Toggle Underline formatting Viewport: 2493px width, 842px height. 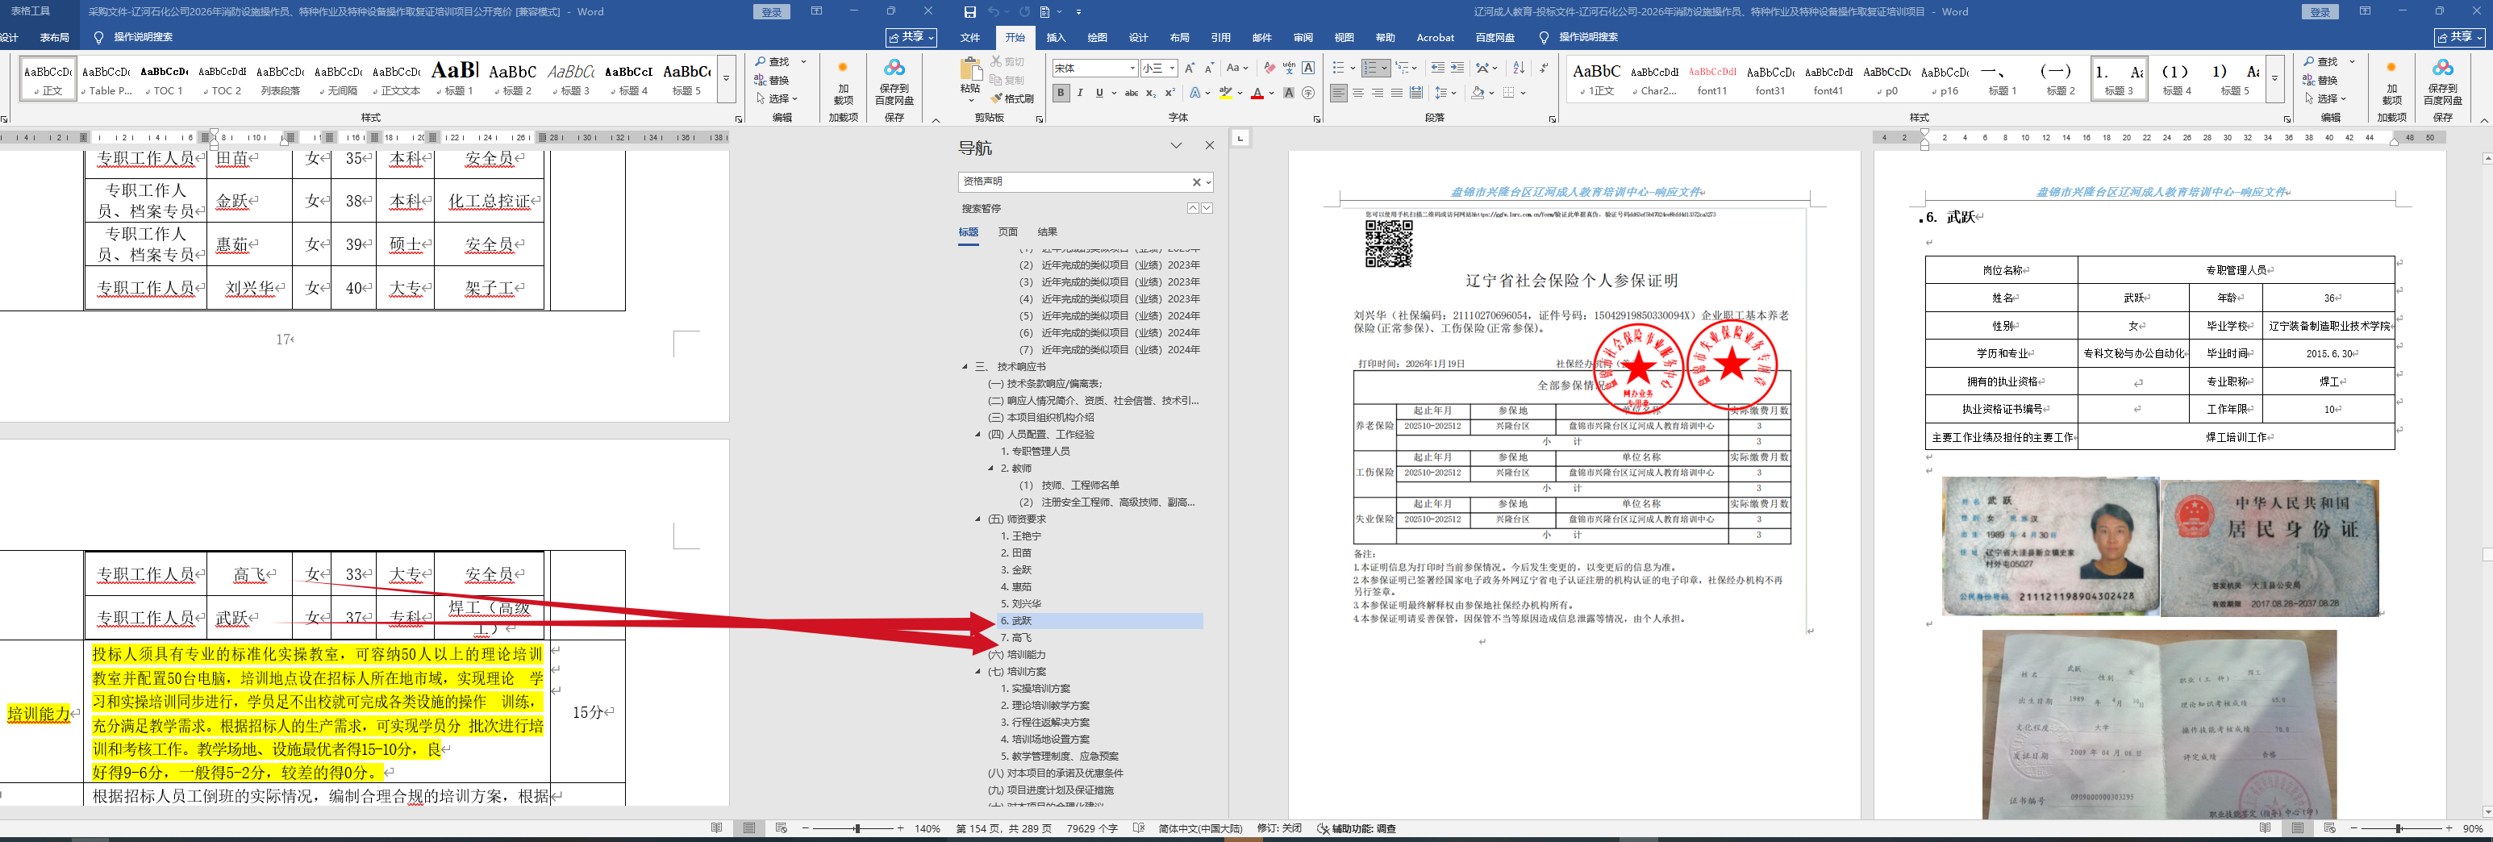coord(1099,93)
